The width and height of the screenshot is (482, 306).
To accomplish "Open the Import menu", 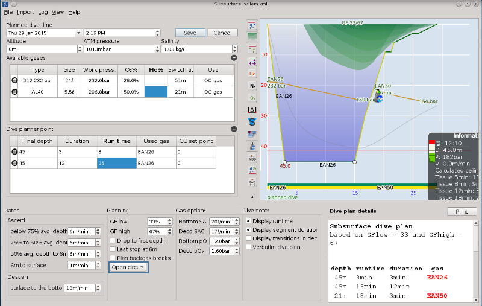I will [x=25, y=12].
